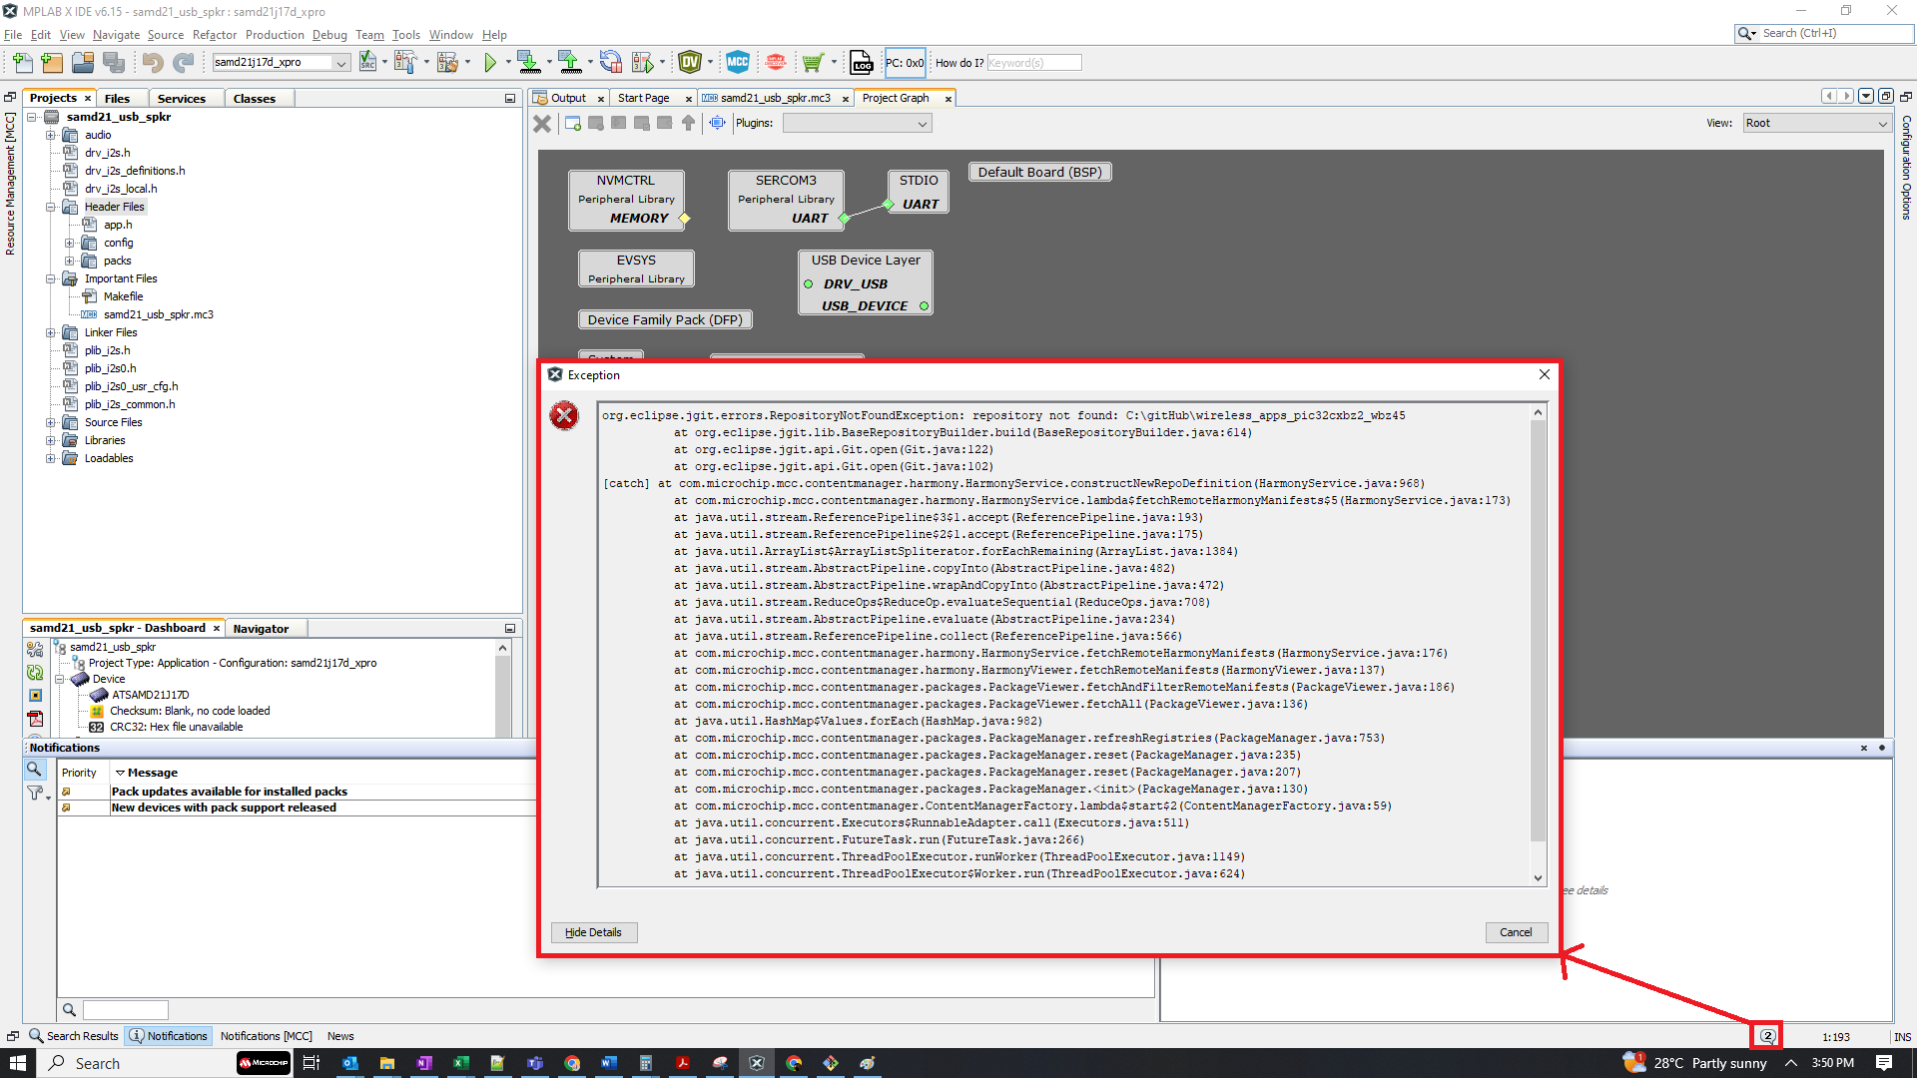Click the Hide Details button

tap(593, 932)
